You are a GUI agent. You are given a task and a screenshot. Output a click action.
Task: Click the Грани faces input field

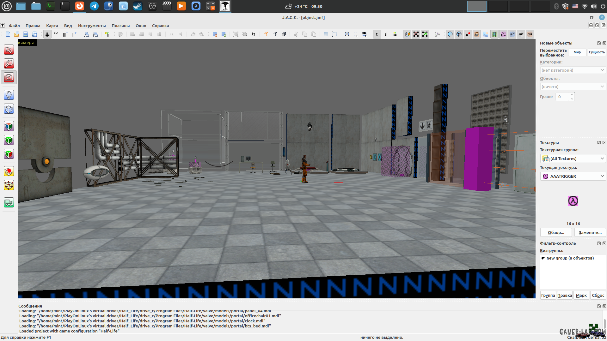(563, 97)
